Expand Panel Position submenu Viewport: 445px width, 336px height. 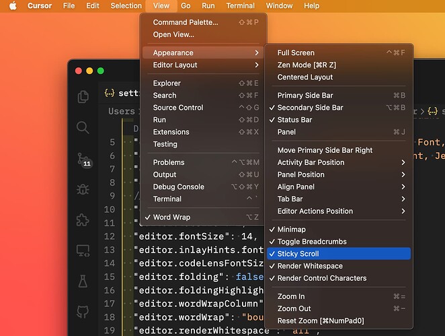coord(339,174)
